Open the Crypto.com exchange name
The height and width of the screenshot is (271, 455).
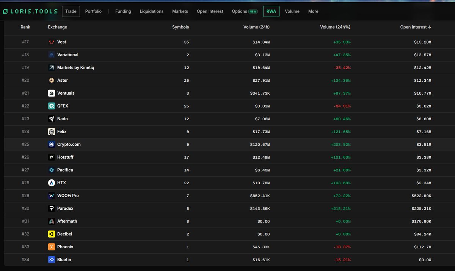click(69, 145)
